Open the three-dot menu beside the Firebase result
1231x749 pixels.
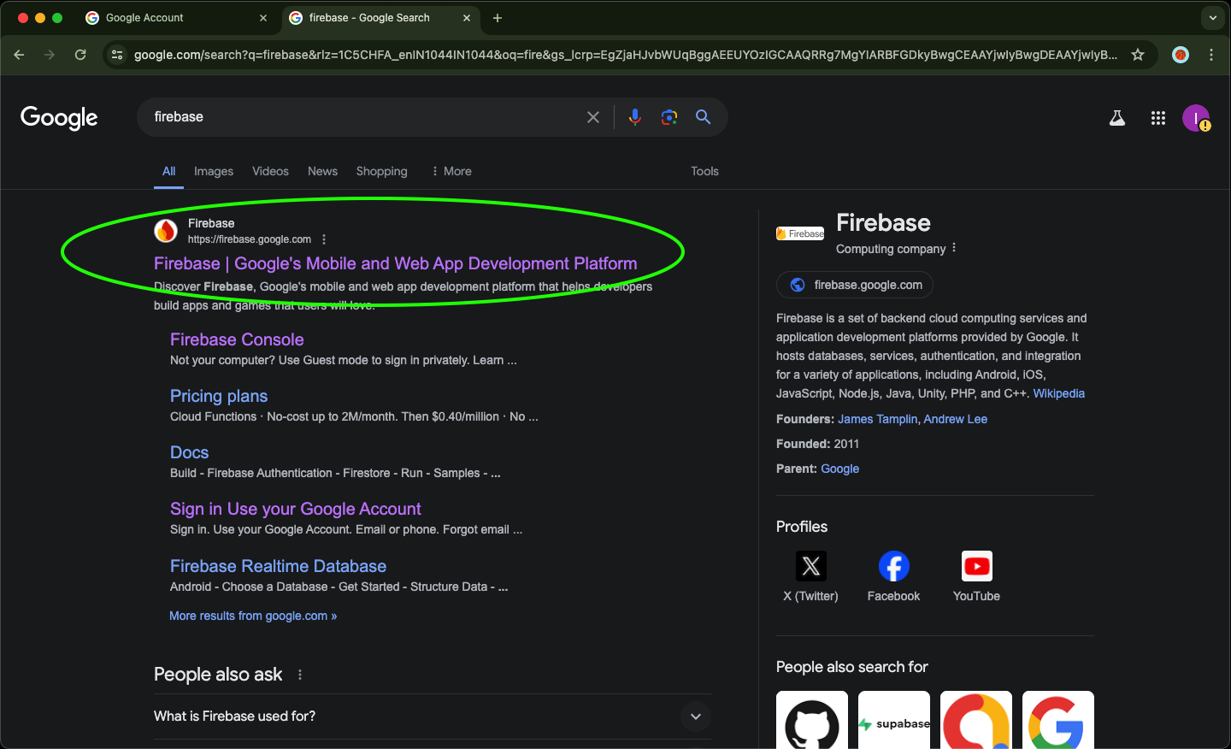click(323, 239)
